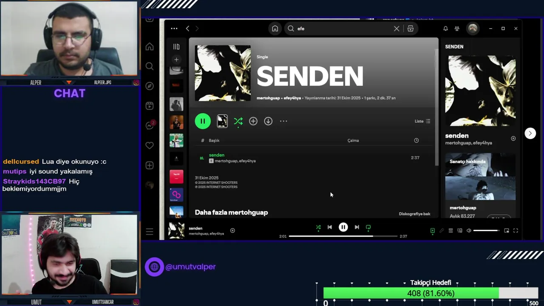Adjust the volume slider

(487, 231)
